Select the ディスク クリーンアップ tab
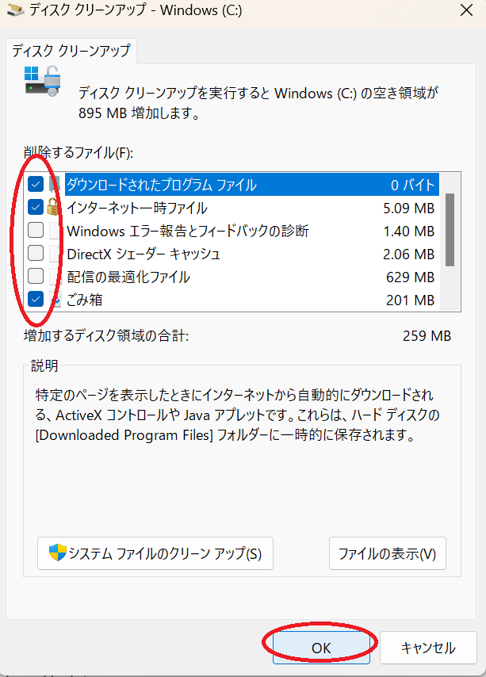This screenshot has width=486, height=677. tap(71, 51)
